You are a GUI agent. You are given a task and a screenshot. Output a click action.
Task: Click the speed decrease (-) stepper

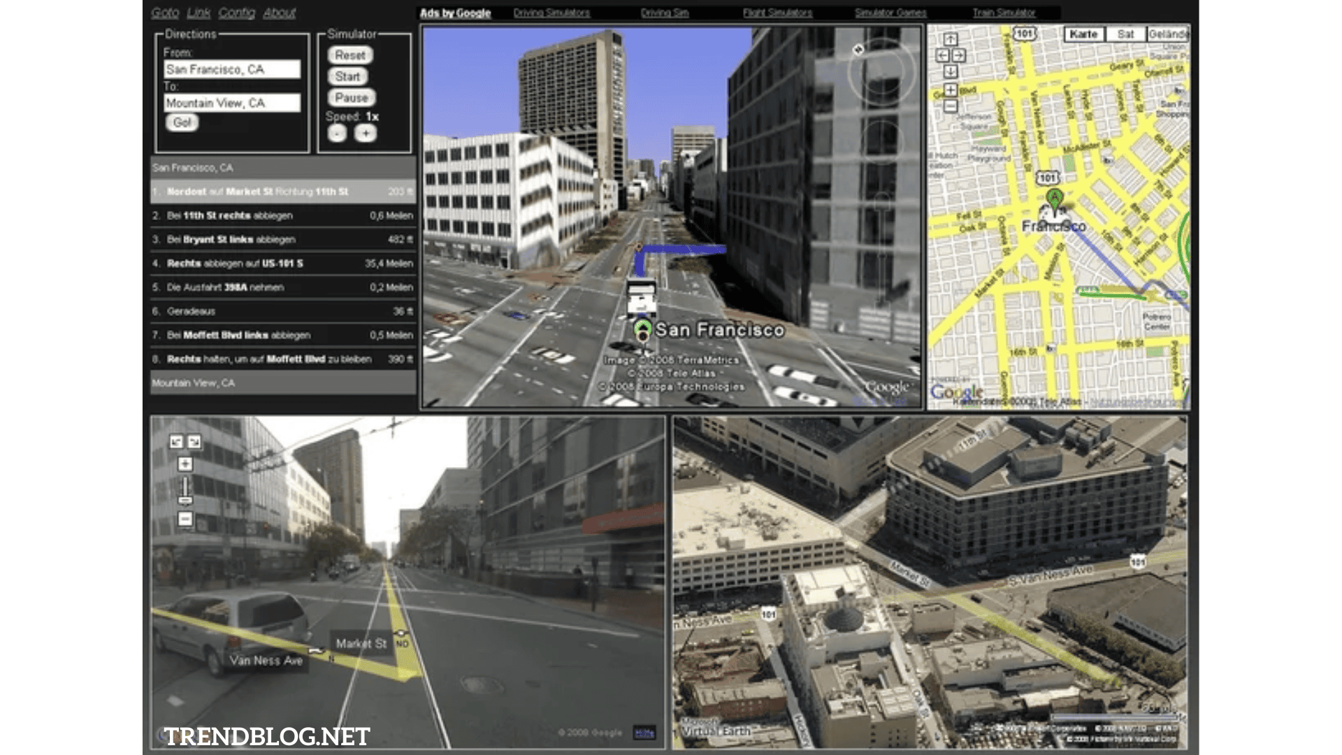(x=338, y=133)
